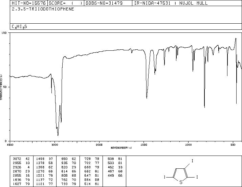The height and width of the screenshot is (187, 242).
Task: Click the 1000 wavenumber axis label
Action: pyautogui.click(x=188, y=145)
